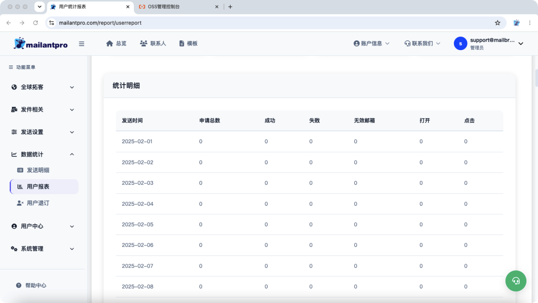Click the 统计明细 card title
The width and height of the screenshot is (538, 303).
[x=126, y=85]
